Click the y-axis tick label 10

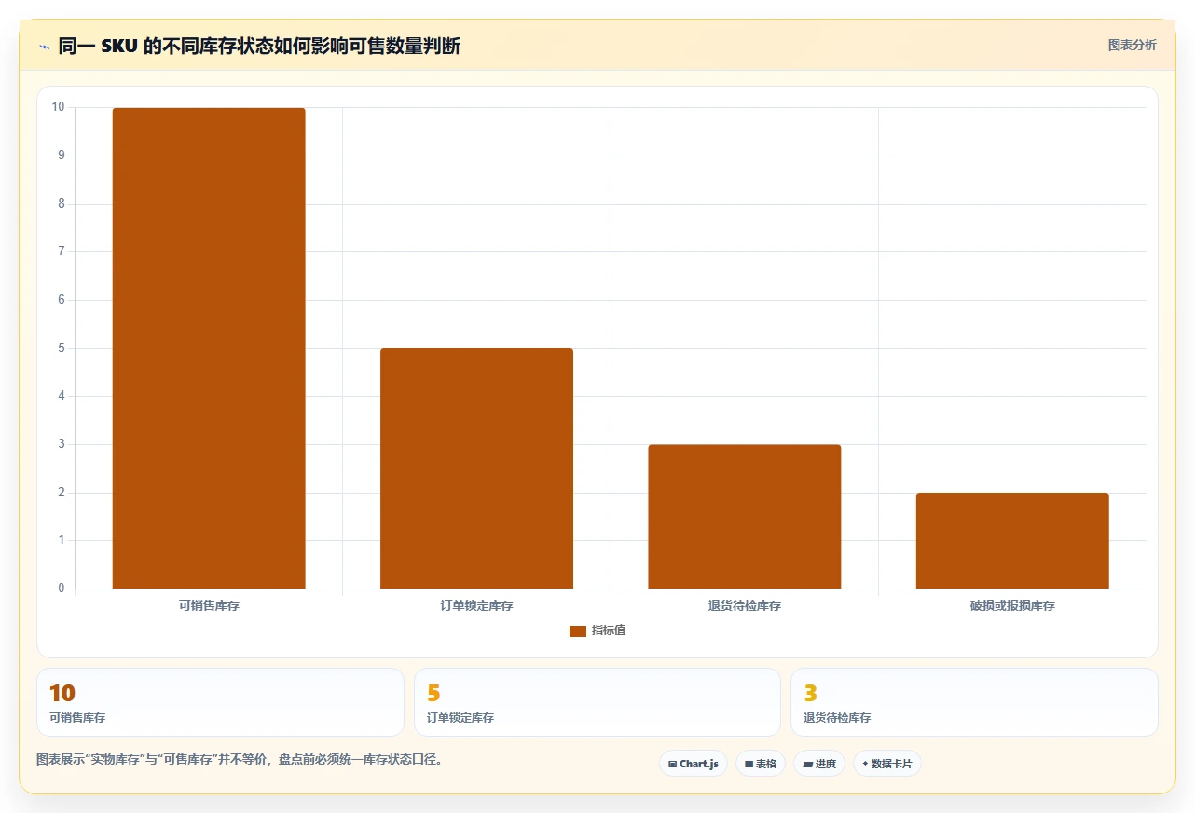click(x=59, y=107)
